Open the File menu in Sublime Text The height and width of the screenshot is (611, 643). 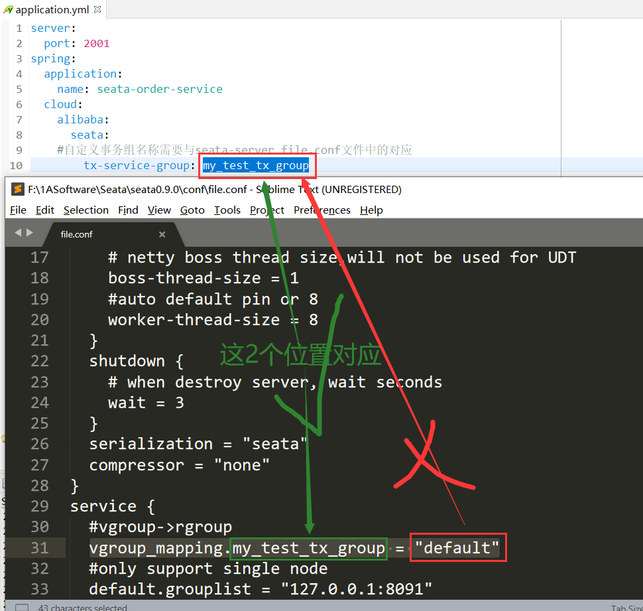(18, 210)
